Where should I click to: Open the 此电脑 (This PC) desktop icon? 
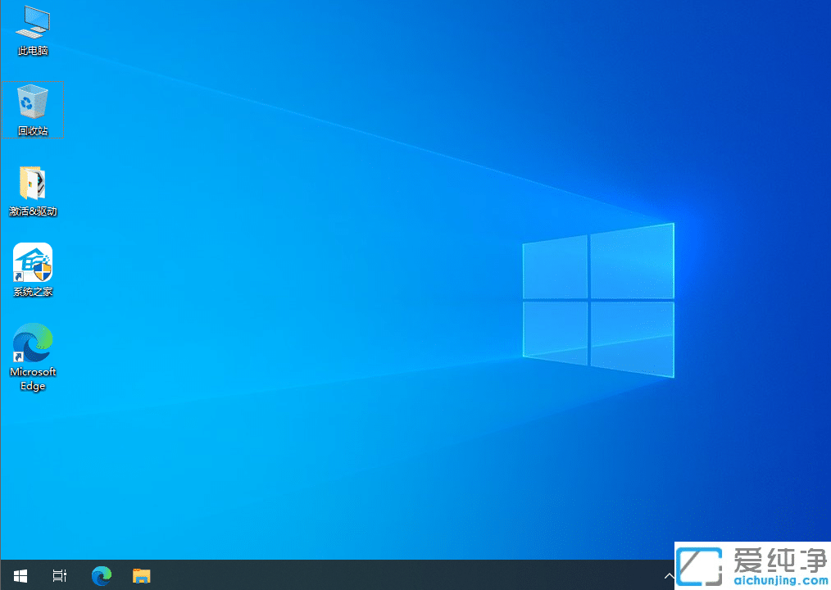pos(33,25)
